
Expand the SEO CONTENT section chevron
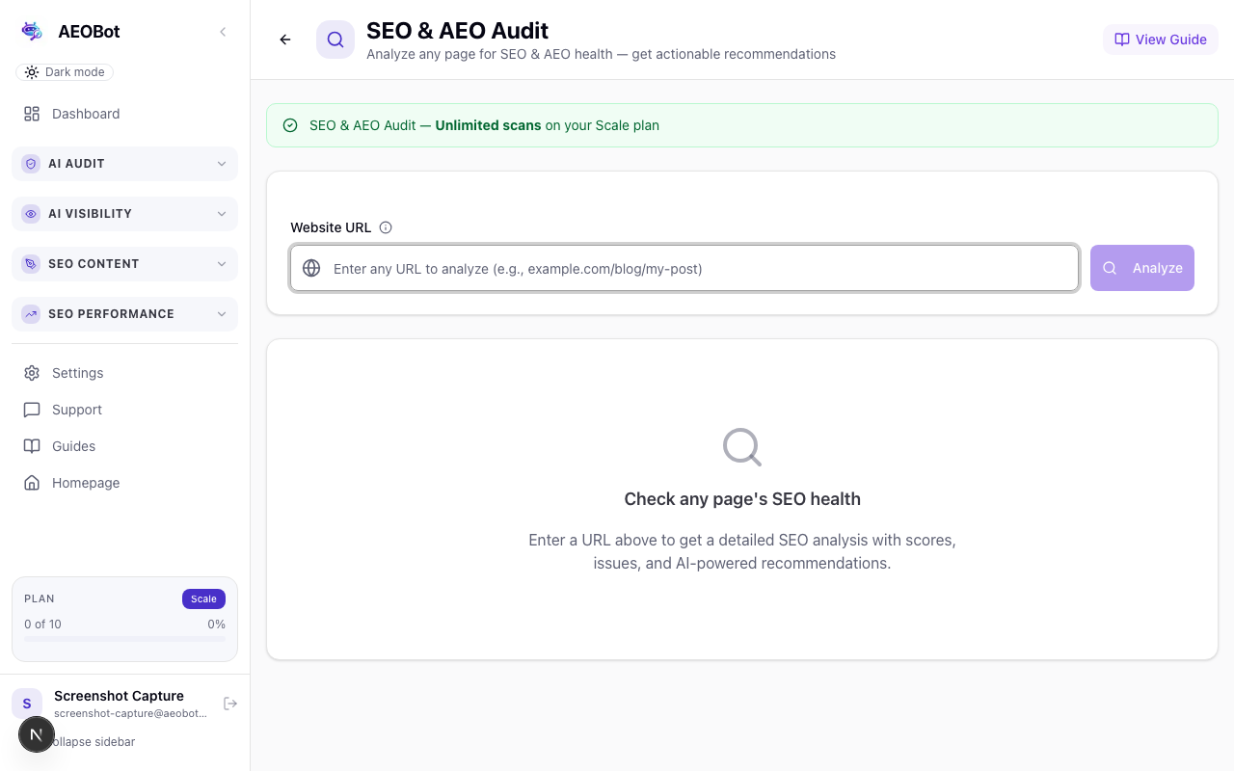click(222, 264)
